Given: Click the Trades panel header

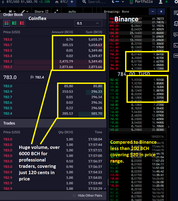Looking at the screenshot, I should coord(53,123).
